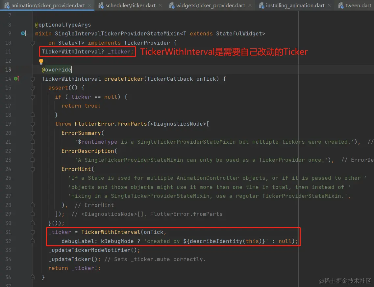Collapse the throw FlutterError fold on line 19

point(33,124)
